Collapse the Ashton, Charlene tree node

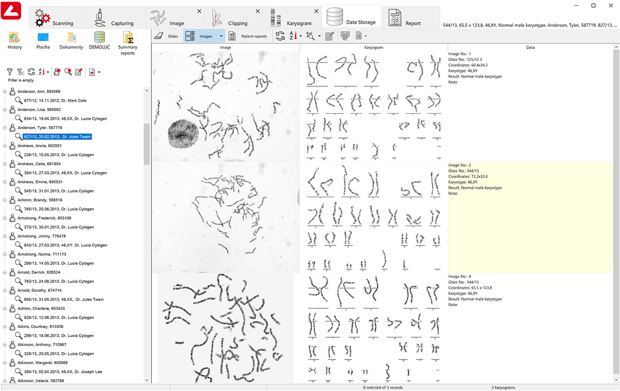[5, 308]
